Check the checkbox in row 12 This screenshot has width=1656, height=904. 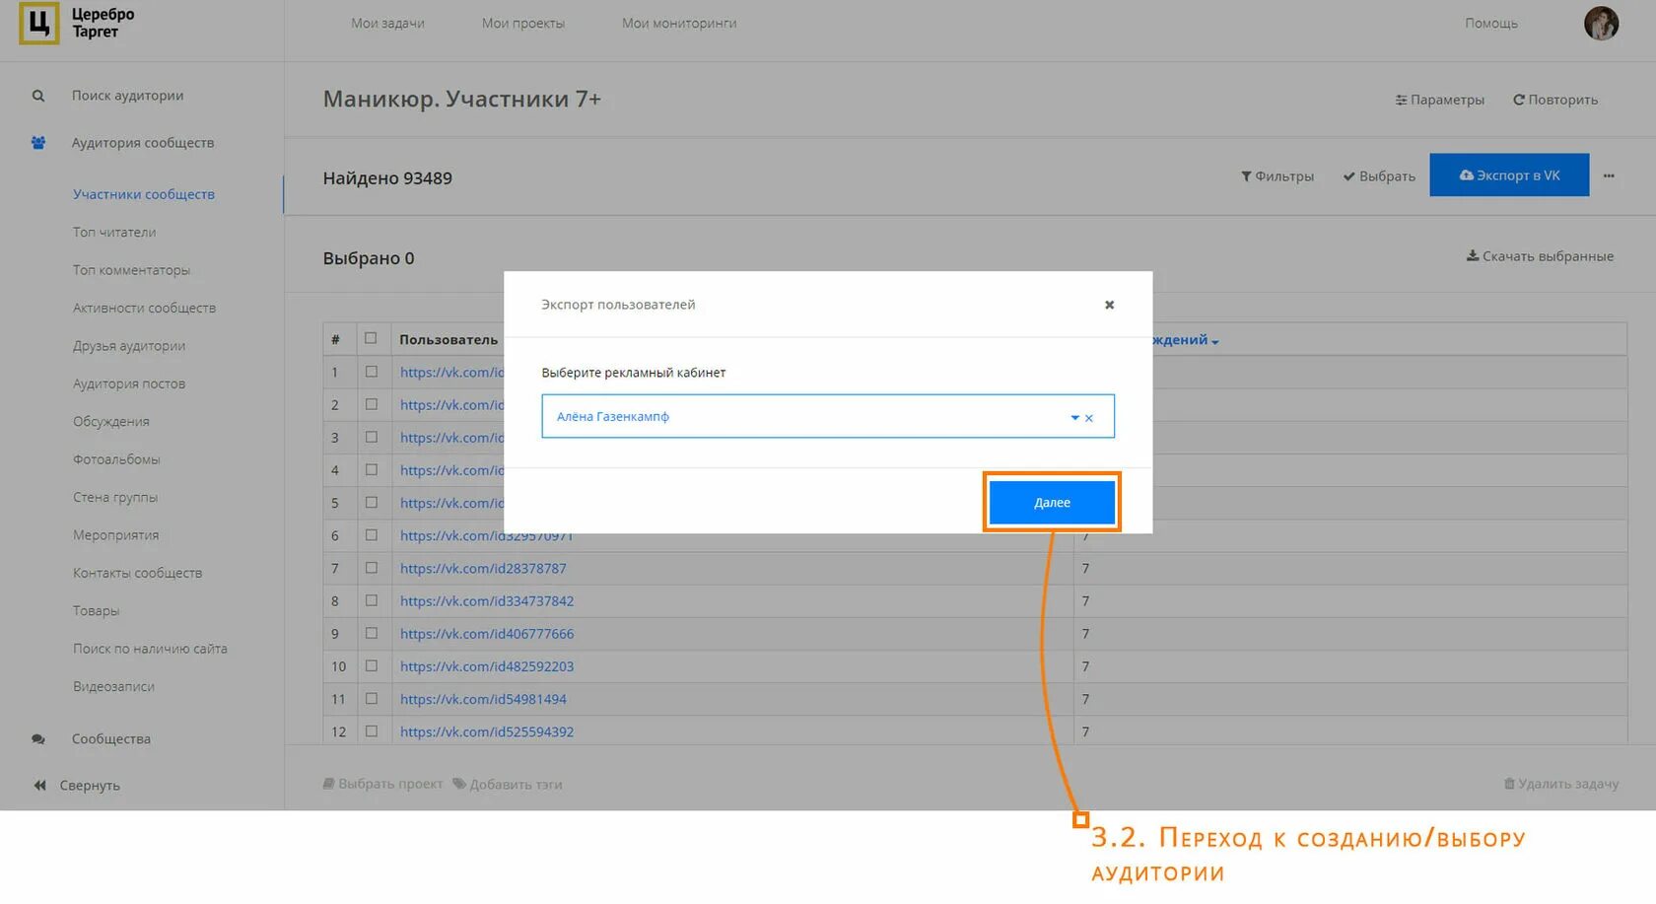click(372, 731)
